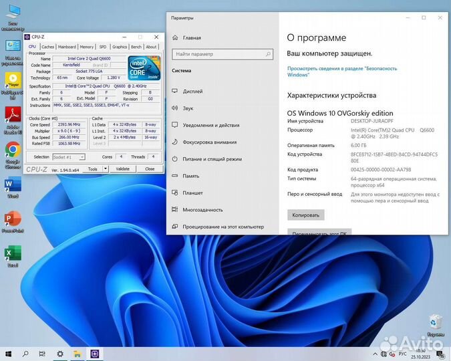Click the Core Speed 2393.96 MHz value

coord(69,124)
